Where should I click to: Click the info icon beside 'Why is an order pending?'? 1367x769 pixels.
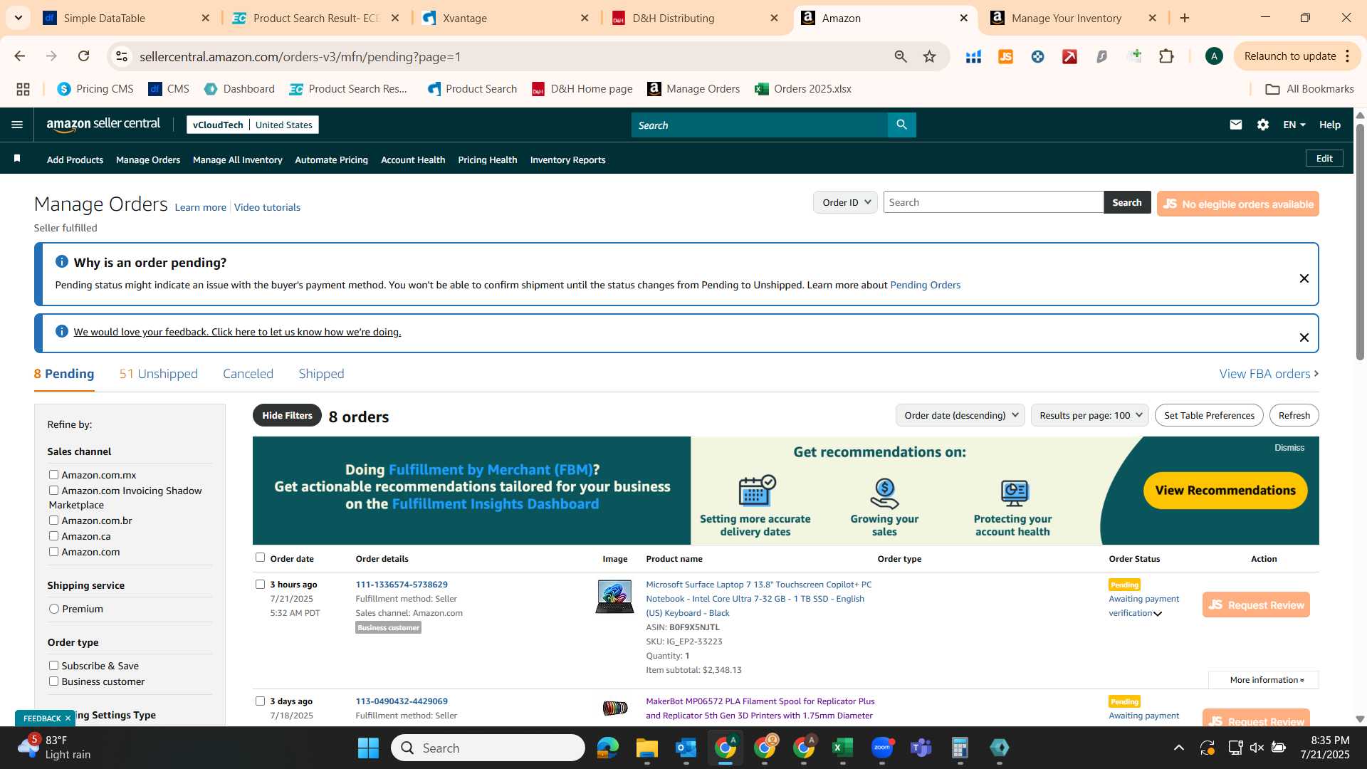click(x=62, y=262)
